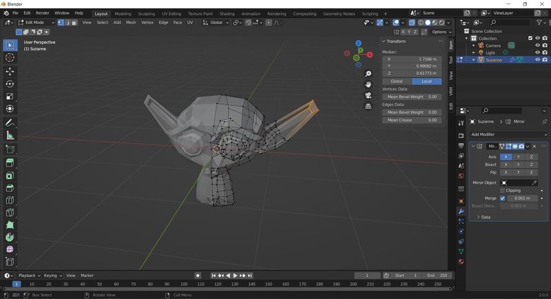Select the Poly Build tool
This screenshot has width=551, height=299.
[10, 225]
